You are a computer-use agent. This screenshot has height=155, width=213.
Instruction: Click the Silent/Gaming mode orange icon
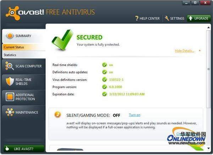coord(58,114)
